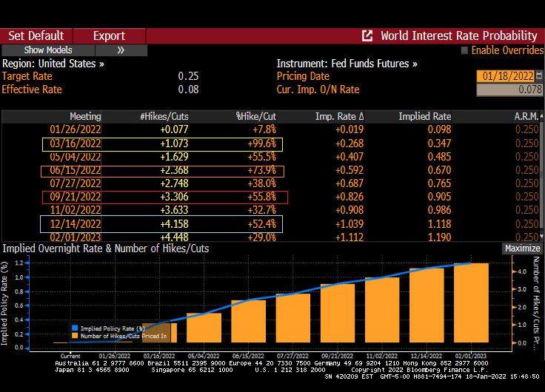Screen dimensions: 545x392
Task: Click the Implied Rate column header
Action: [425, 117]
